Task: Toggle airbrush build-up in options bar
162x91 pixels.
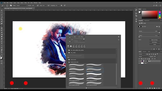Action: coord(48,6)
